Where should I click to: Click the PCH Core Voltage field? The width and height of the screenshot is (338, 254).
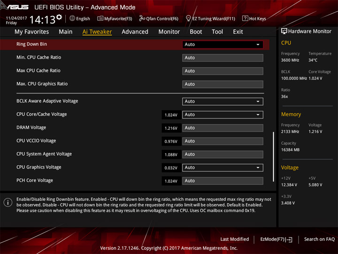(x=223, y=181)
